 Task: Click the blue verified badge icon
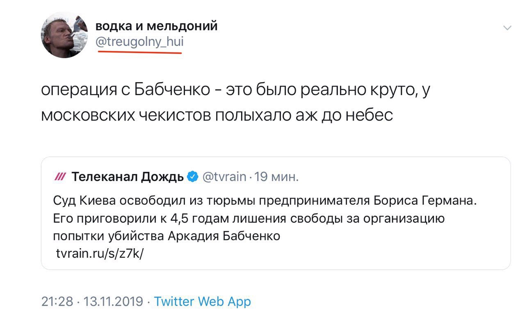click(x=192, y=177)
